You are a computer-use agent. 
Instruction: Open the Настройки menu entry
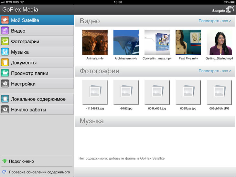[x=37, y=84]
